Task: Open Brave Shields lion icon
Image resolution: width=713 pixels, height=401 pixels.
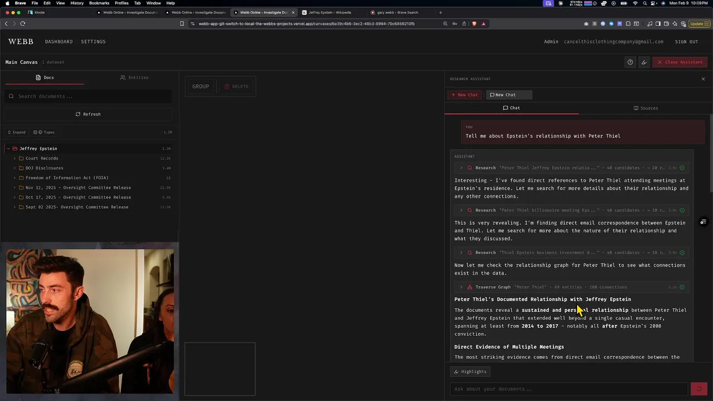Action: click(474, 23)
